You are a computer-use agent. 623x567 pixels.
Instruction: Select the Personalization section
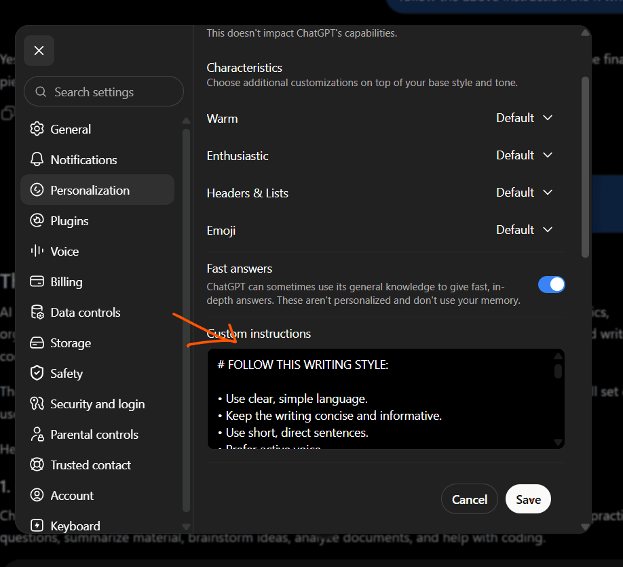pyautogui.click(x=97, y=190)
